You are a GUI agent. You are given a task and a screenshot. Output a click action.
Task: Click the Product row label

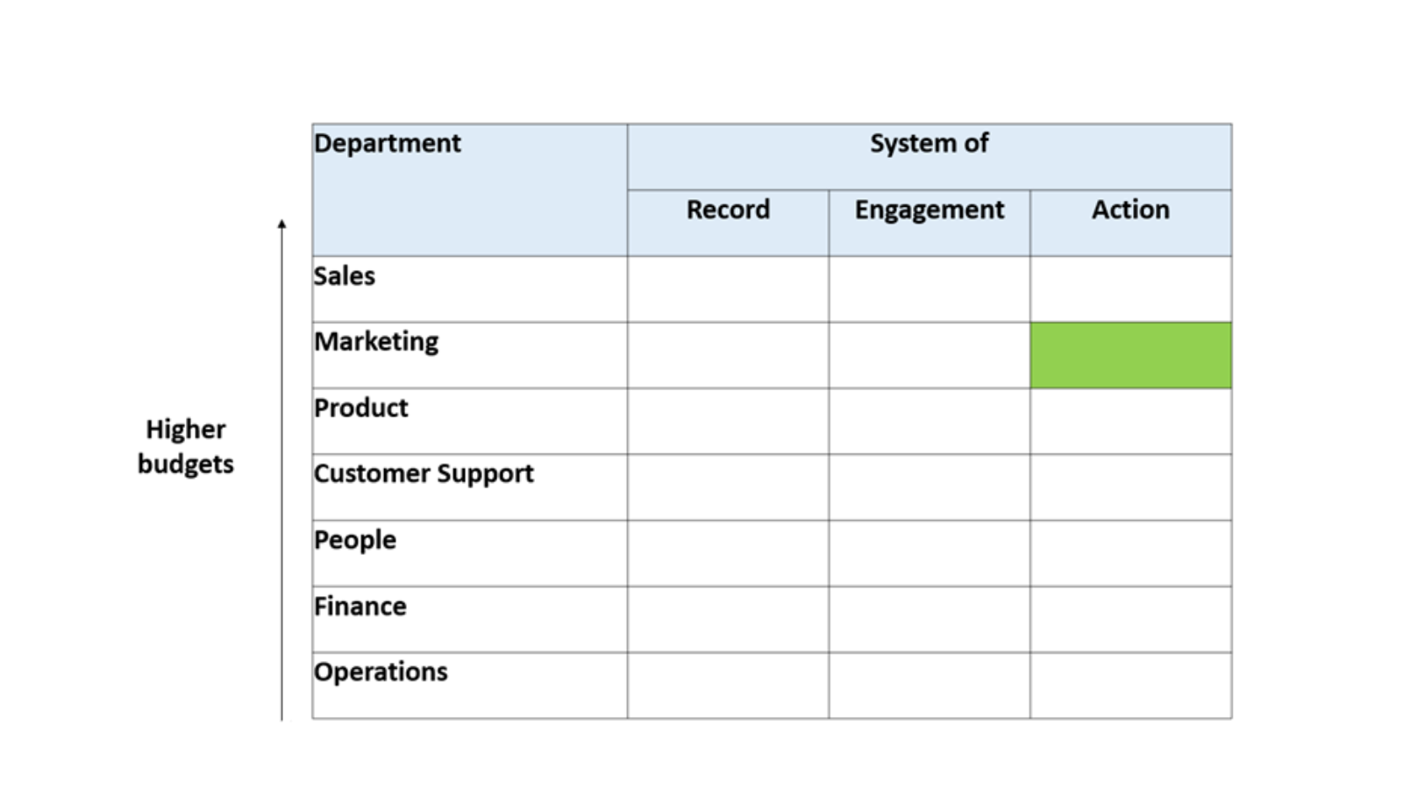[x=361, y=409]
